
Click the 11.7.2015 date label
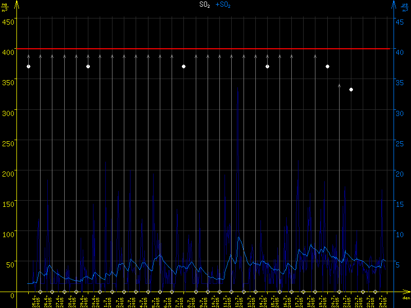tap(227, 301)
